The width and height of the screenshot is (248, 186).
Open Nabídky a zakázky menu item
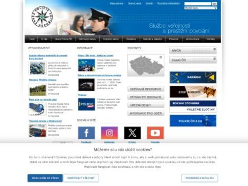click(x=152, y=39)
